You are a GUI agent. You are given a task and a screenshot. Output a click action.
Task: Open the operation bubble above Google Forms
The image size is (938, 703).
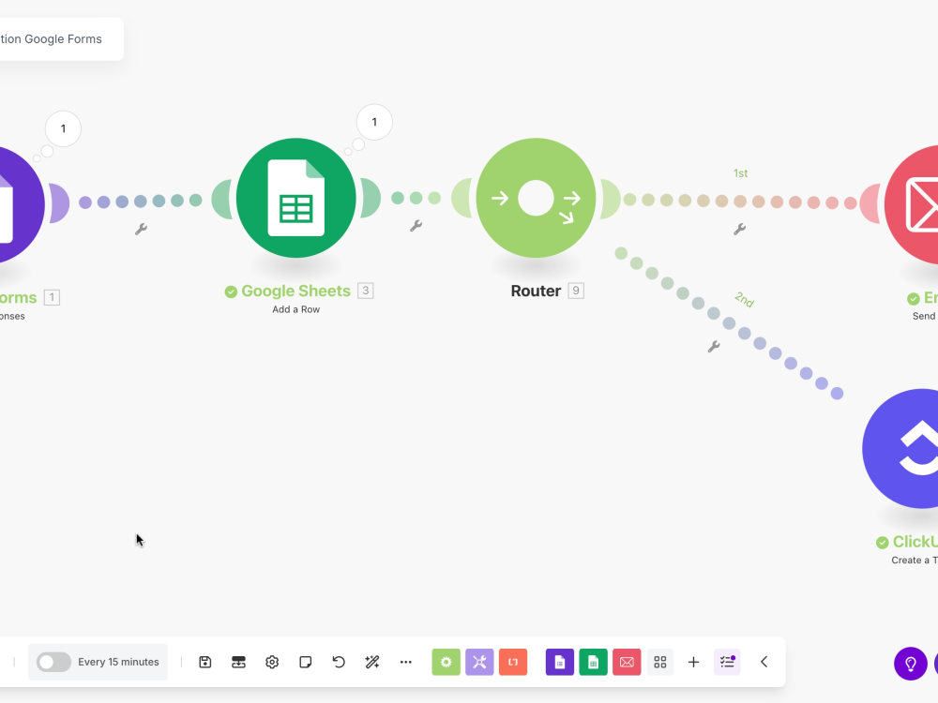pos(64,128)
